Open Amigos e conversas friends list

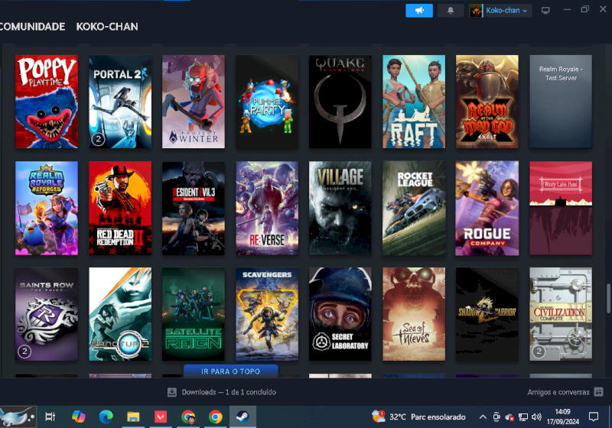click(x=558, y=392)
